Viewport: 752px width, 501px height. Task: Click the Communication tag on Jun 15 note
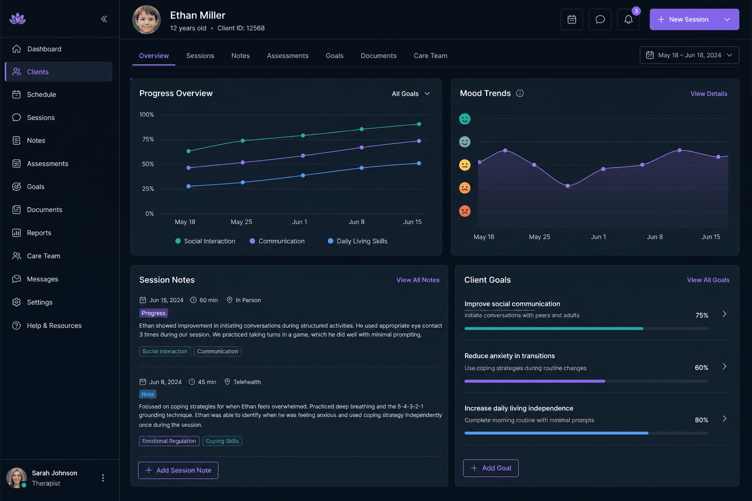[x=218, y=351]
